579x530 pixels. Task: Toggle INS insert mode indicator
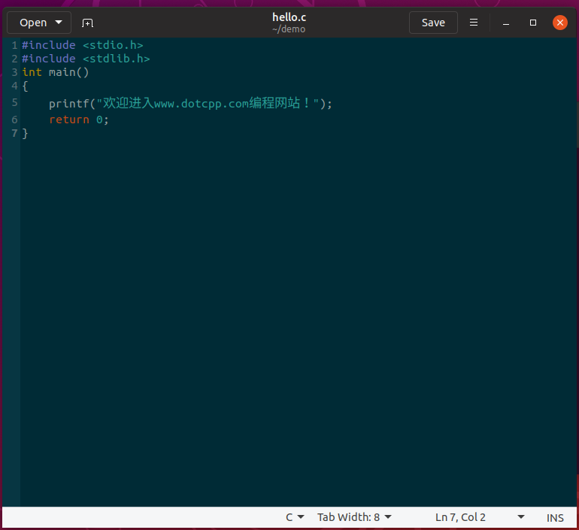555,517
